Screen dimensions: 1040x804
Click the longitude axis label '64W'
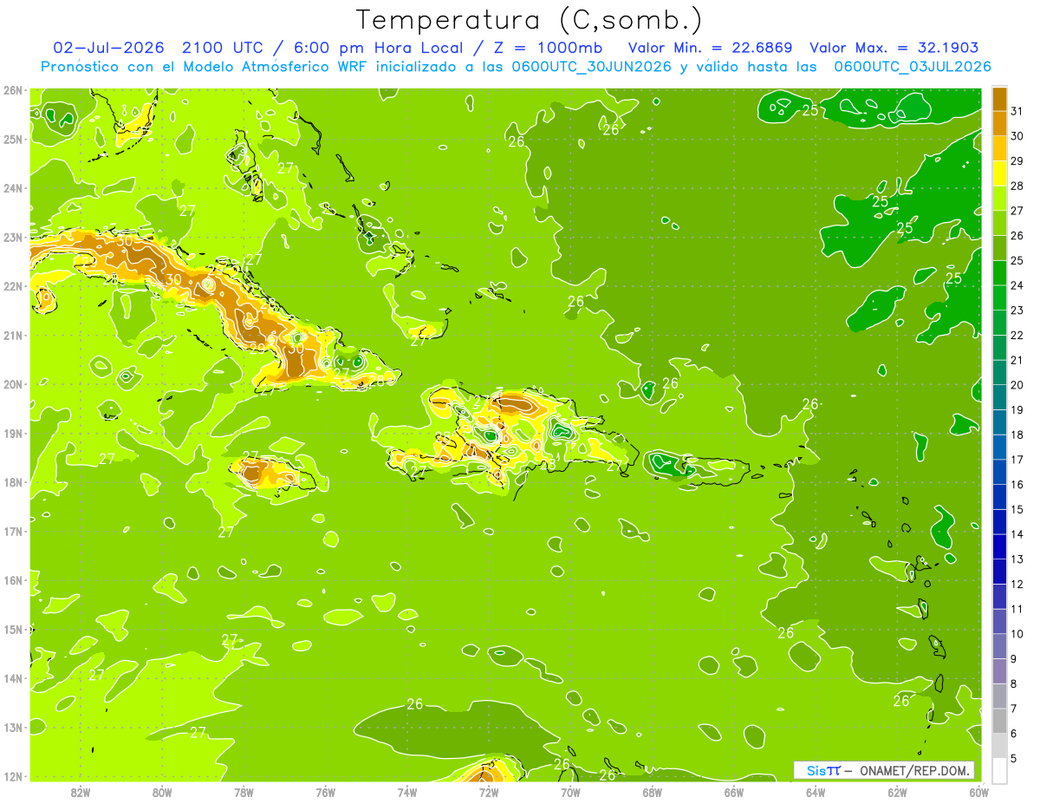pyautogui.click(x=816, y=792)
